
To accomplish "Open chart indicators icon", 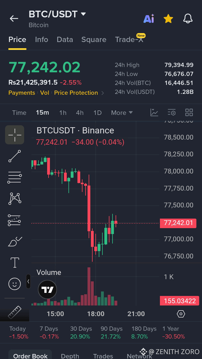I will pyautogui.click(x=154, y=113).
